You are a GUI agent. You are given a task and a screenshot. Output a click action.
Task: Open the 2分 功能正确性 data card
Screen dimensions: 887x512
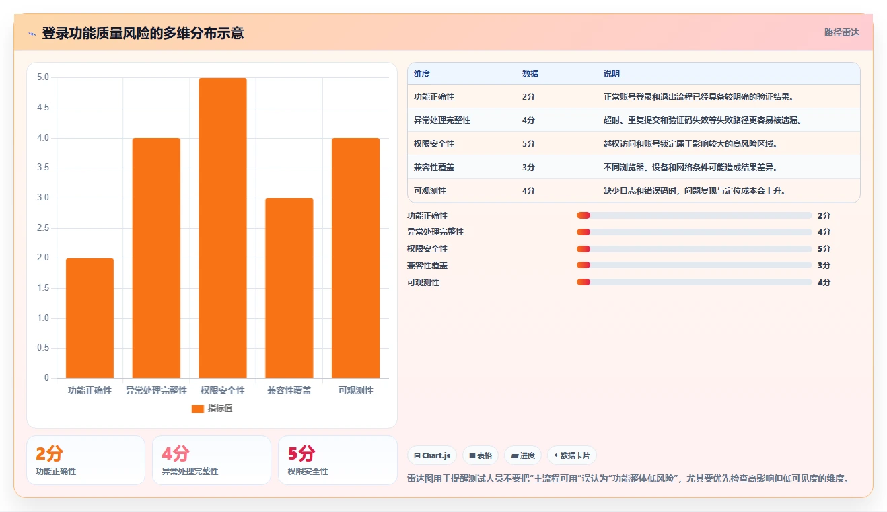coord(85,460)
